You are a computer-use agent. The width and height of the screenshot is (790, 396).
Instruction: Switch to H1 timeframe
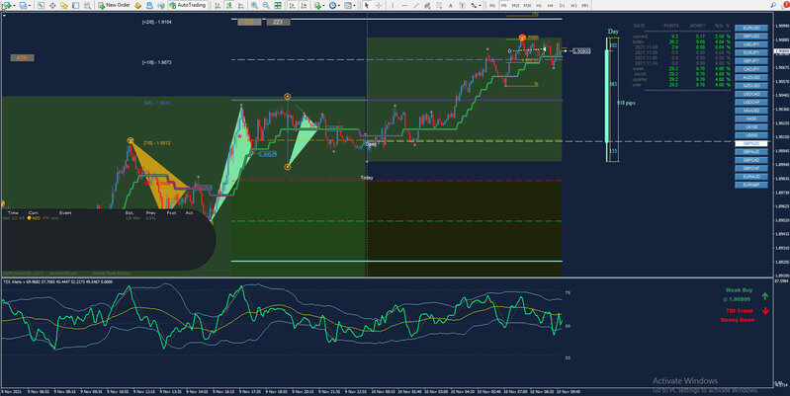[539, 5]
